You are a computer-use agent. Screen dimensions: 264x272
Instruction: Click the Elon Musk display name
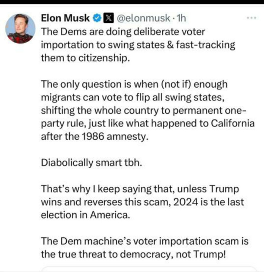(65, 18)
